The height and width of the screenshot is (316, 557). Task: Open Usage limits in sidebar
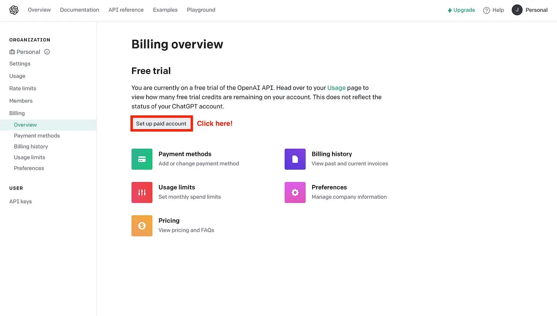tap(29, 157)
